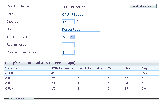Click the Threshold Alert value field

click(x=83, y=37)
